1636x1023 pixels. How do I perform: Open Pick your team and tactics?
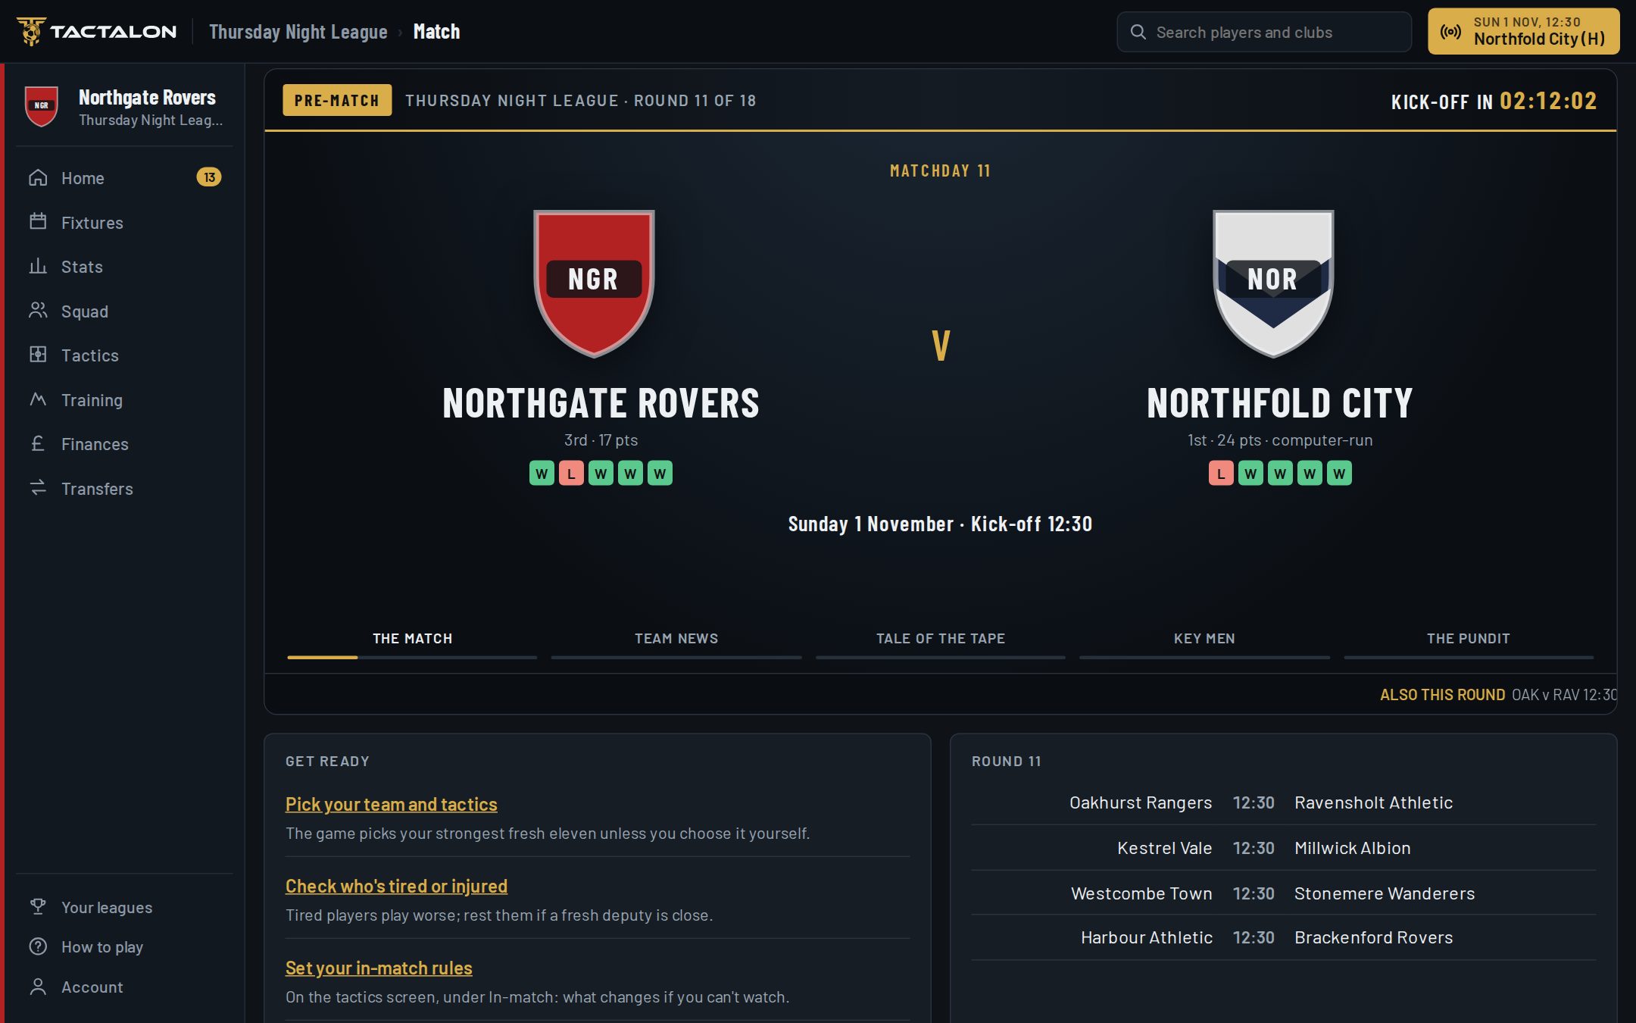tap(391, 804)
